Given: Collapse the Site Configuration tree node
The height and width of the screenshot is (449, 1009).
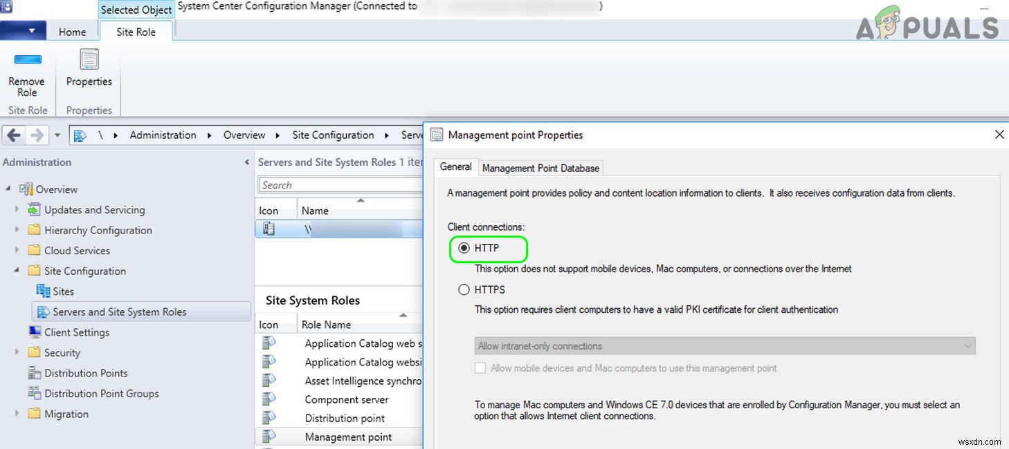Looking at the screenshot, I should click(17, 271).
